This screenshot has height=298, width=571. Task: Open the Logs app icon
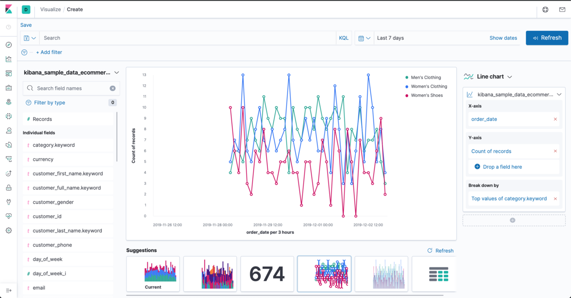pos(9,145)
